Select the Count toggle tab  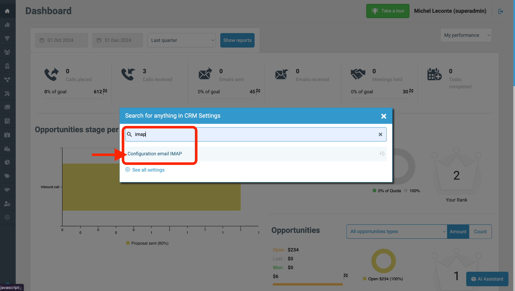coord(480,232)
